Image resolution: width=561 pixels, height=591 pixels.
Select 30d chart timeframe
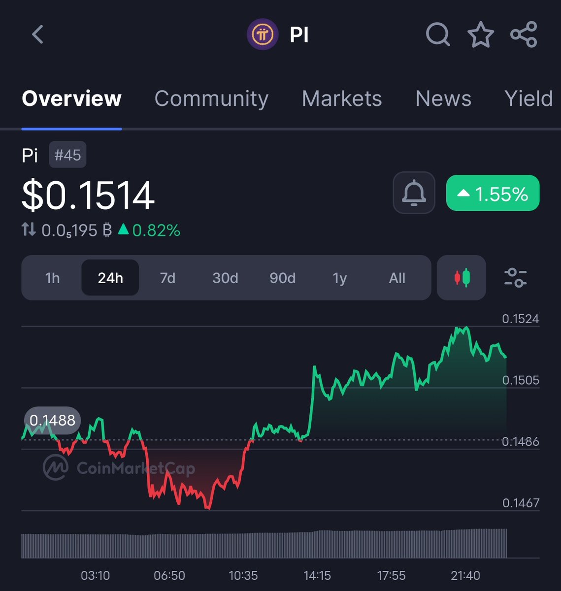[225, 278]
